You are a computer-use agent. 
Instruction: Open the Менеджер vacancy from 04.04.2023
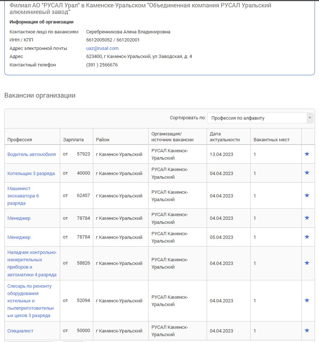(19, 218)
